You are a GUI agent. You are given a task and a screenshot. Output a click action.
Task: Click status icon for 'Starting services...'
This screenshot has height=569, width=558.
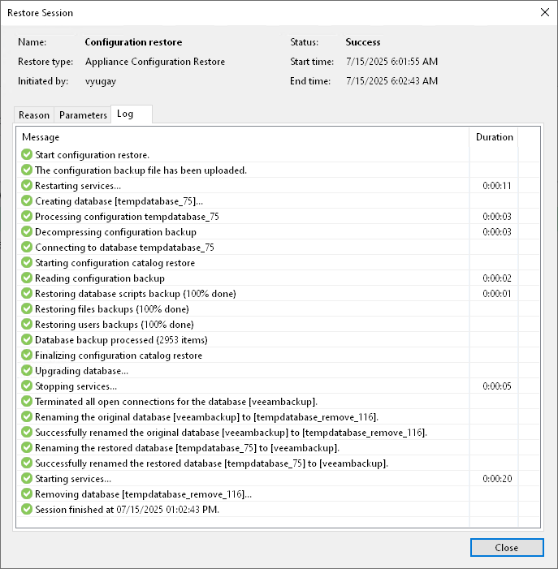click(x=27, y=478)
